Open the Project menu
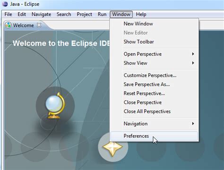Image resolution: width=224 pixels, height=170 pixels. point(84,14)
